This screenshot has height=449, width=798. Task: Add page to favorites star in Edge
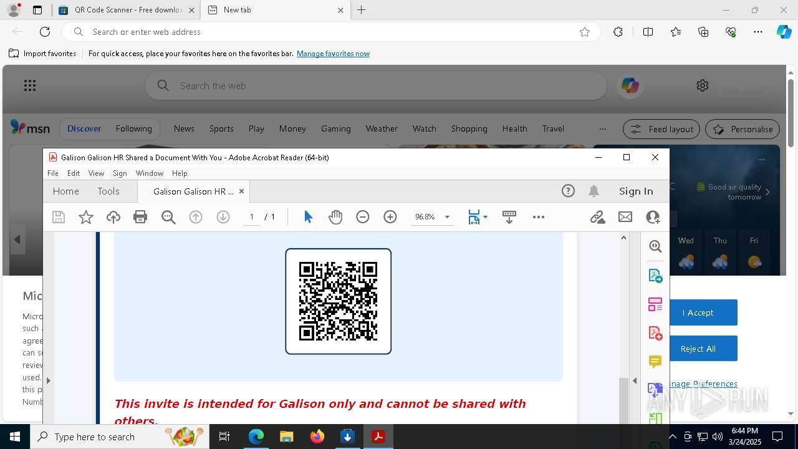tap(585, 32)
